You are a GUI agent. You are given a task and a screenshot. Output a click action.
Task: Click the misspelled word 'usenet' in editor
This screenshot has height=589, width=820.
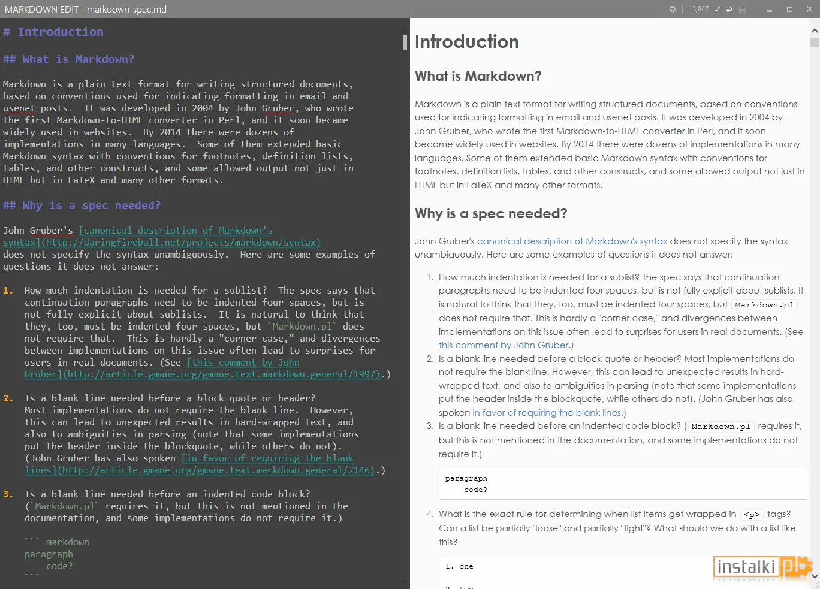(x=19, y=108)
